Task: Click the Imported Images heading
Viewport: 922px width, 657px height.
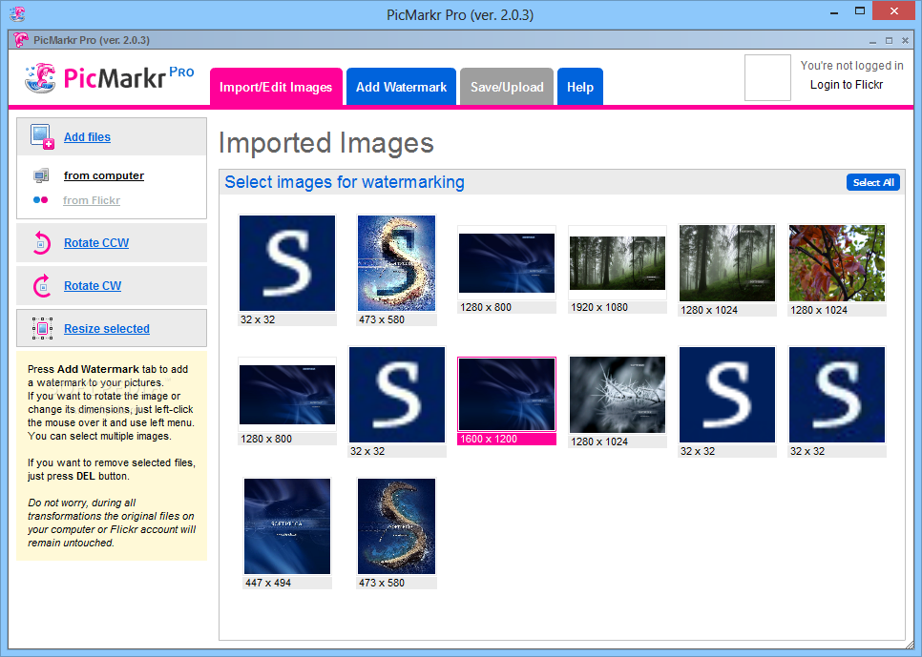Action: click(x=325, y=143)
